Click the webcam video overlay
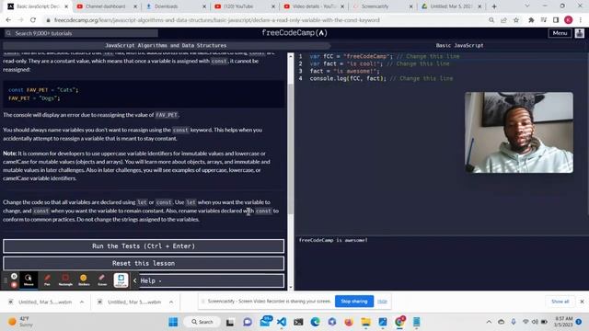Image resolution: width=589 pixels, height=331 pixels. pos(519,132)
